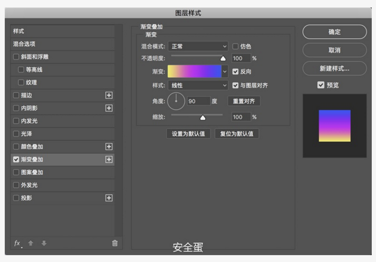Open the 混合模式 dropdown showing 正常

198,46
